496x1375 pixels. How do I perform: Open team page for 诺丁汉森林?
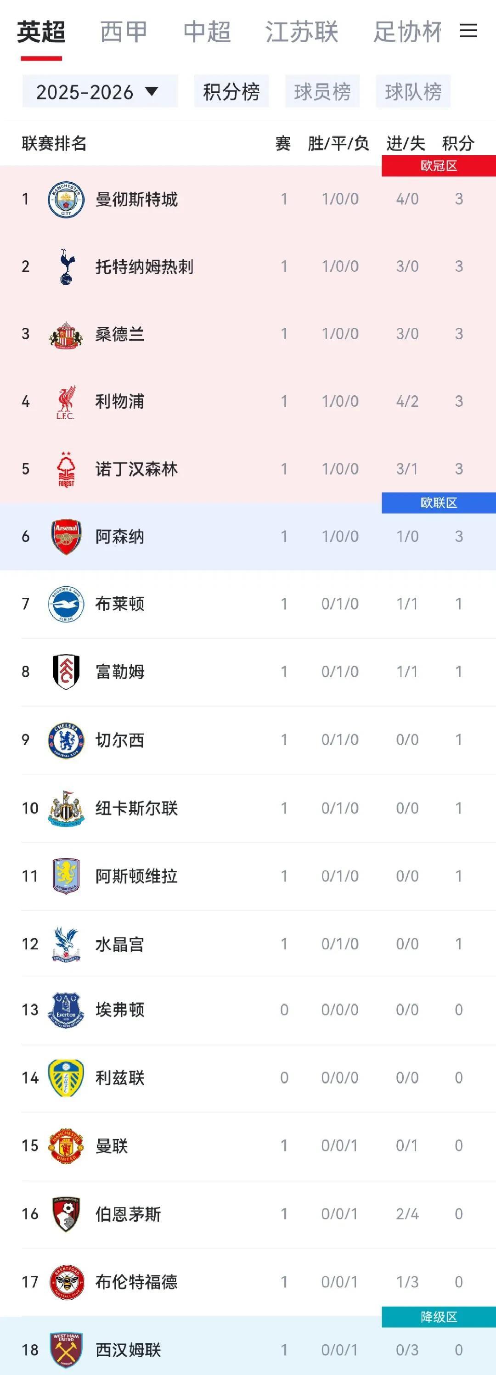point(136,469)
